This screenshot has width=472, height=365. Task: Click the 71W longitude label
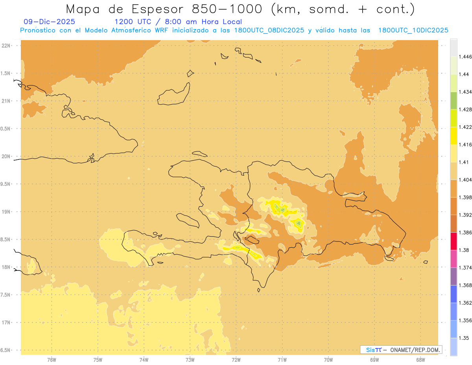coord(282,359)
